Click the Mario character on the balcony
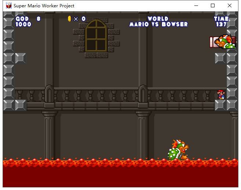This screenshot has height=190, width=241. [221, 94]
